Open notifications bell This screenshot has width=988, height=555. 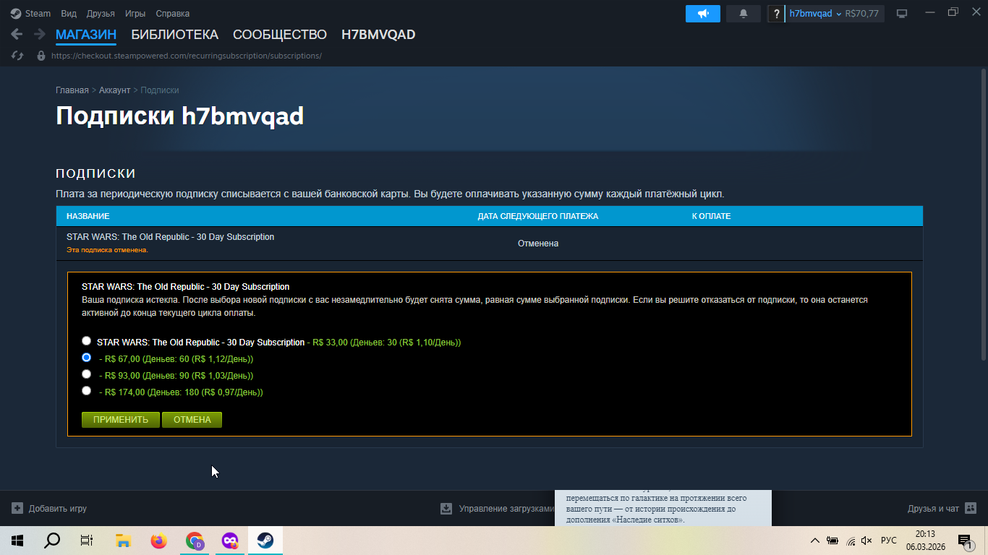744,13
